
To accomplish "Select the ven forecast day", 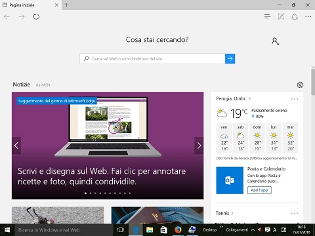I will coord(224,138).
